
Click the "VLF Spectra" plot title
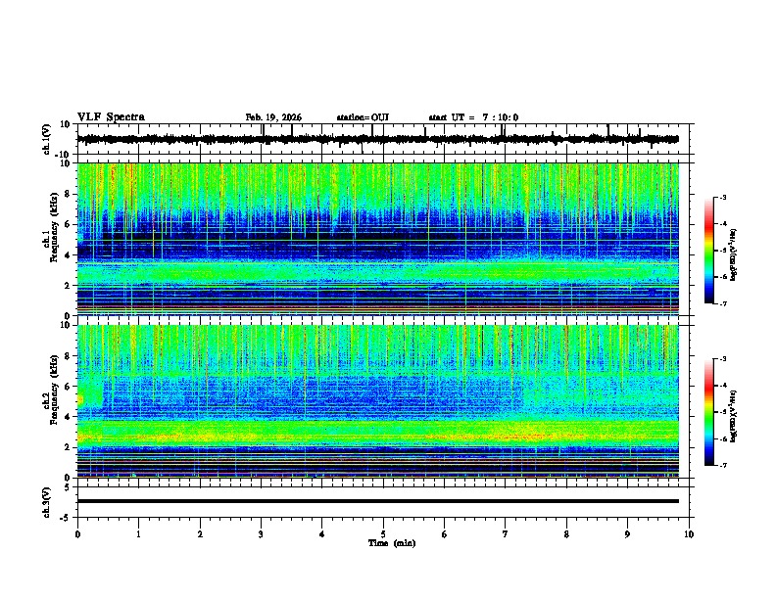pos(111,117)
